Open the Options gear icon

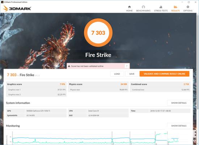coord(188,7)
